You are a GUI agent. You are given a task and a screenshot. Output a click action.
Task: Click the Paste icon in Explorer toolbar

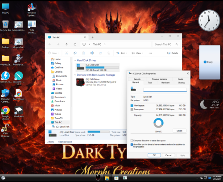(x=83, y=53)
